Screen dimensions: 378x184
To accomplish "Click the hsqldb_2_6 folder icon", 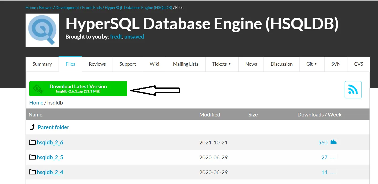I will tap(32, 142).
